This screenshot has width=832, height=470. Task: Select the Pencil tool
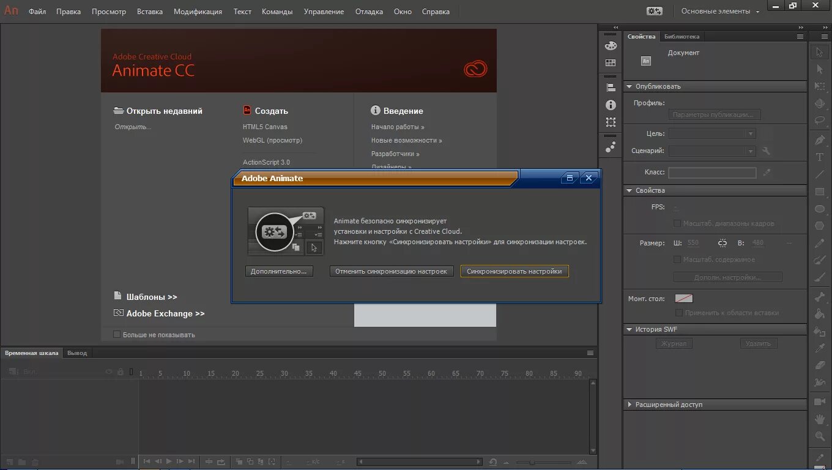click(820, 244)
